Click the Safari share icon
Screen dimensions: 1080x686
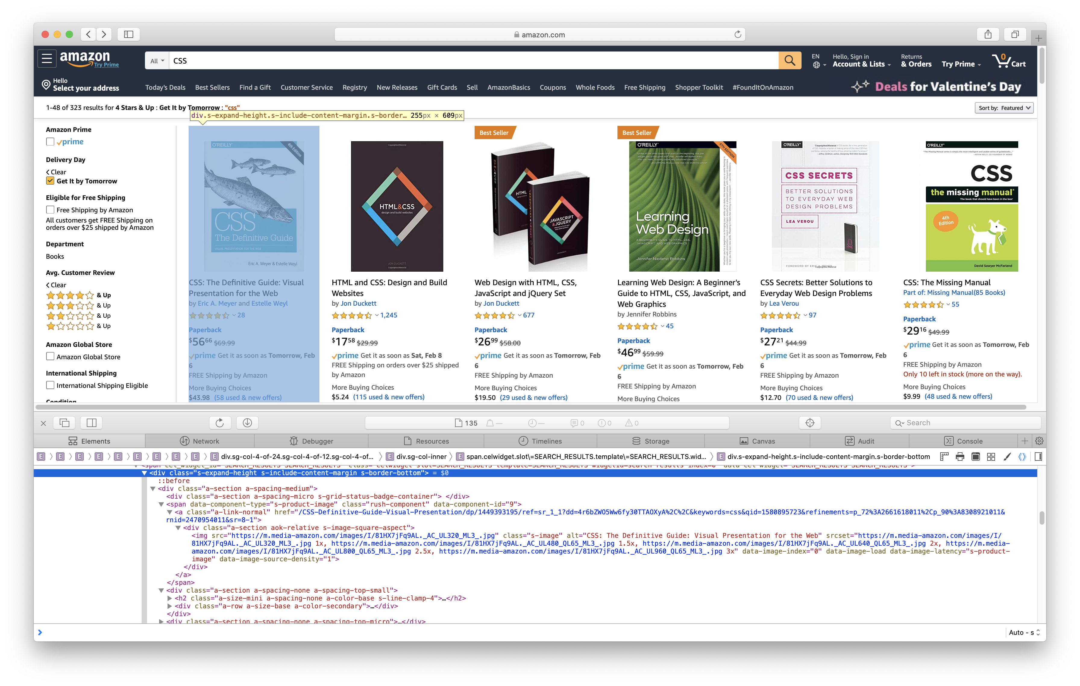click(x=987, y=35)
